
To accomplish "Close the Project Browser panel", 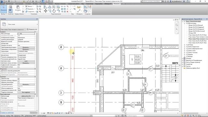I will 207,19.
